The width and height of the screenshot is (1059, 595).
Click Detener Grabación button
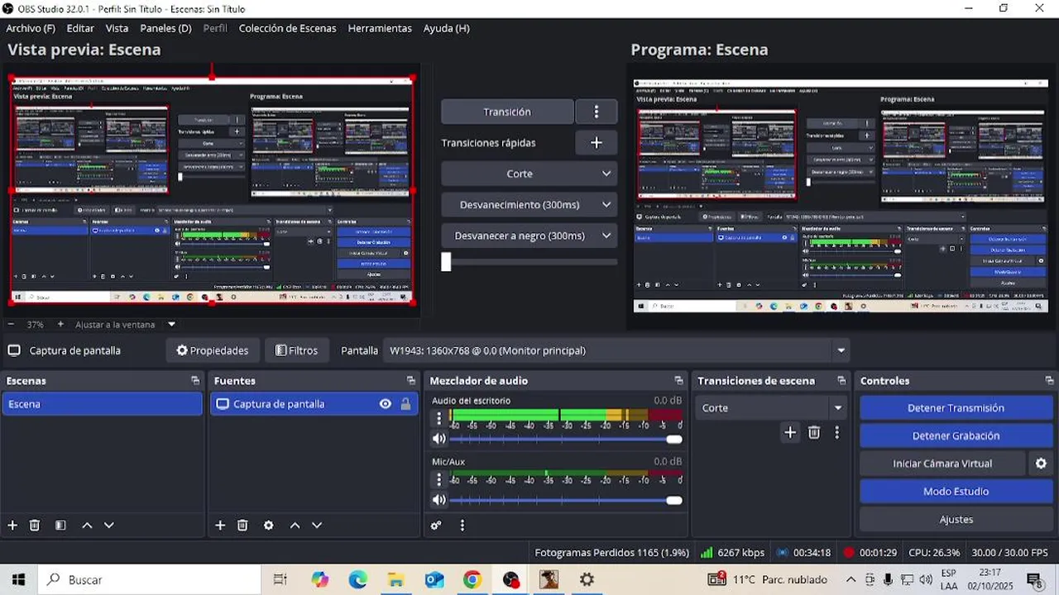pyautogui.click(x=956, y=436)
